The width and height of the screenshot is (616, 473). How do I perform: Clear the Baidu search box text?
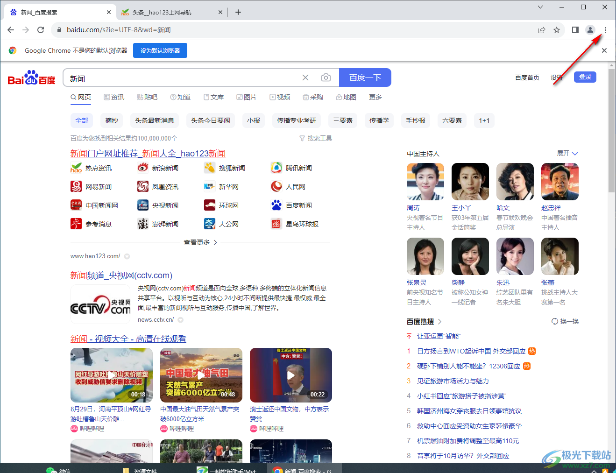[x=305, y=78]
